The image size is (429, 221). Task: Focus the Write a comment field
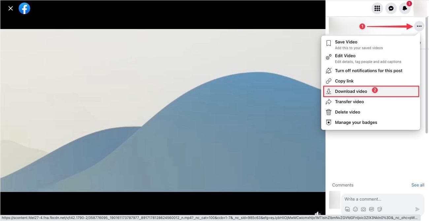(376, 199)
